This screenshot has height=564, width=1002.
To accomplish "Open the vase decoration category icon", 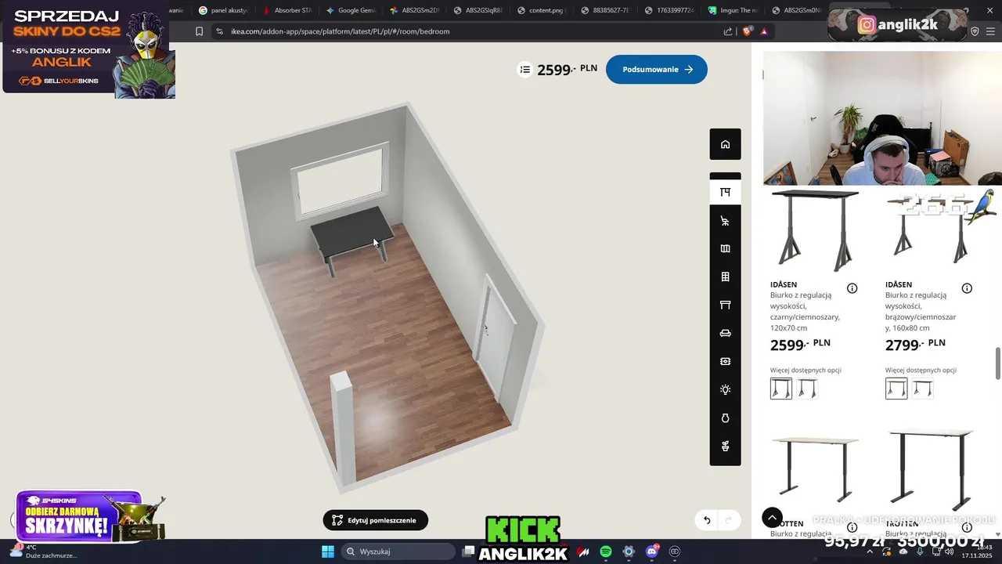I will pyautogui.click(x=725, y=418).
